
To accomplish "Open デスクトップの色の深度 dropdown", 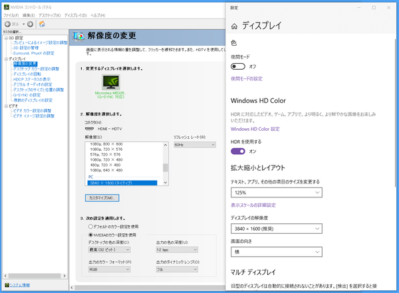I will [110, 250].
